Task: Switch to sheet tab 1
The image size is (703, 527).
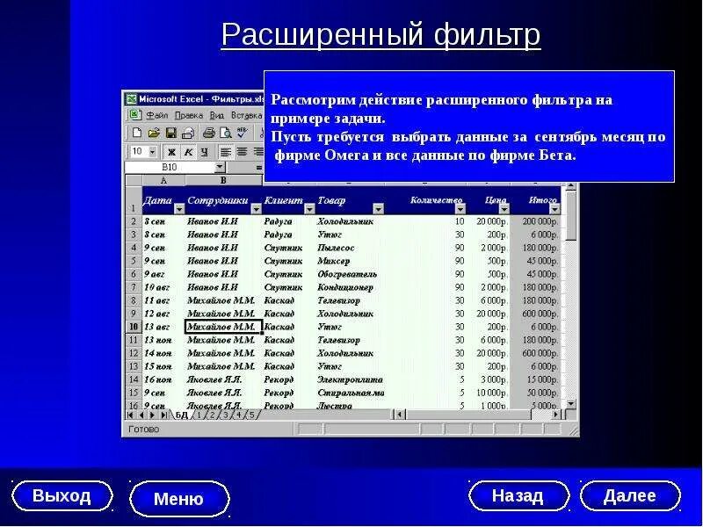Action: 199,415
